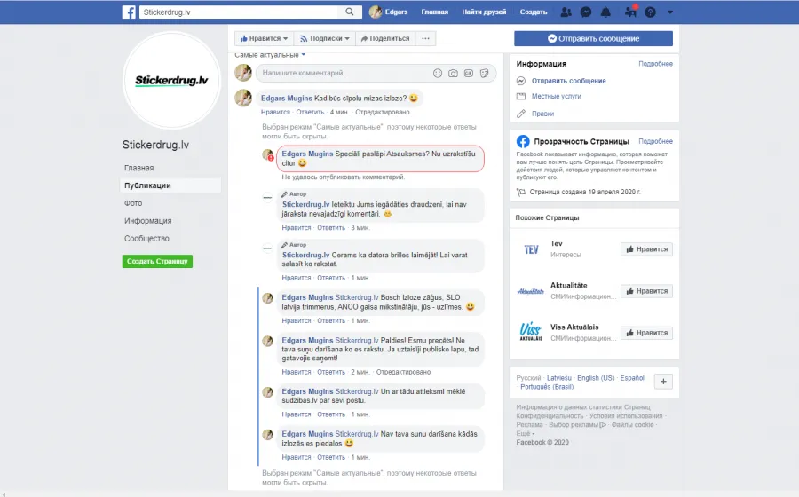The image size is (799, 497).
Task: Click Подробнее next to Прозрачность Страницы
Action: click(655, 141)
